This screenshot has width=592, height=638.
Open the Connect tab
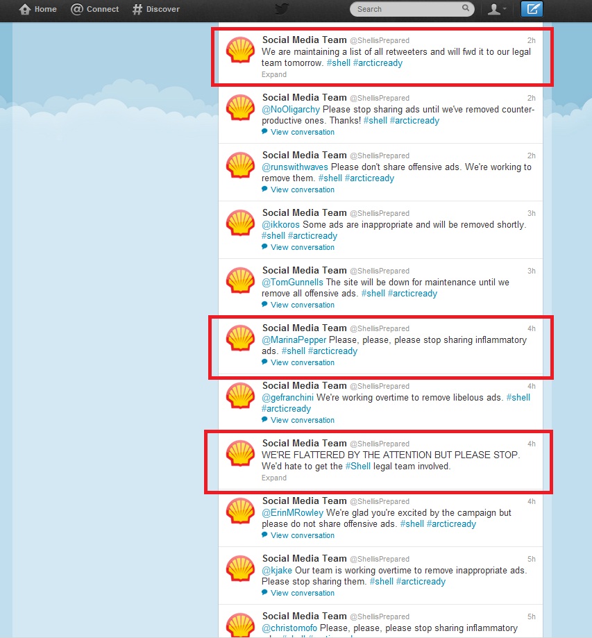tap(95, 9)
